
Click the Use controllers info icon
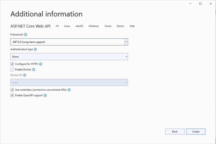click(69, 90)
